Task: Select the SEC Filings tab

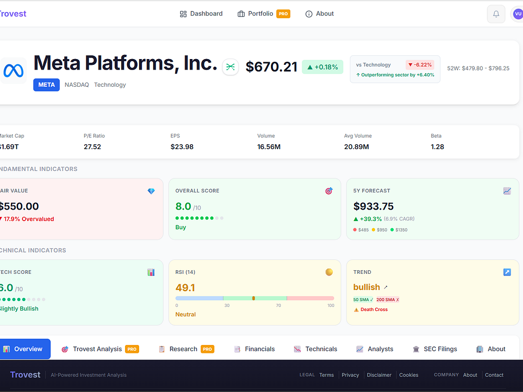Action: tap(435, 349)
